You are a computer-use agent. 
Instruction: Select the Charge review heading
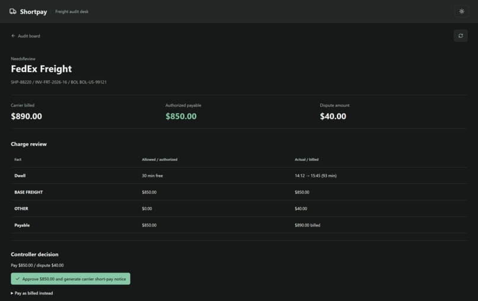coord(28,144)
